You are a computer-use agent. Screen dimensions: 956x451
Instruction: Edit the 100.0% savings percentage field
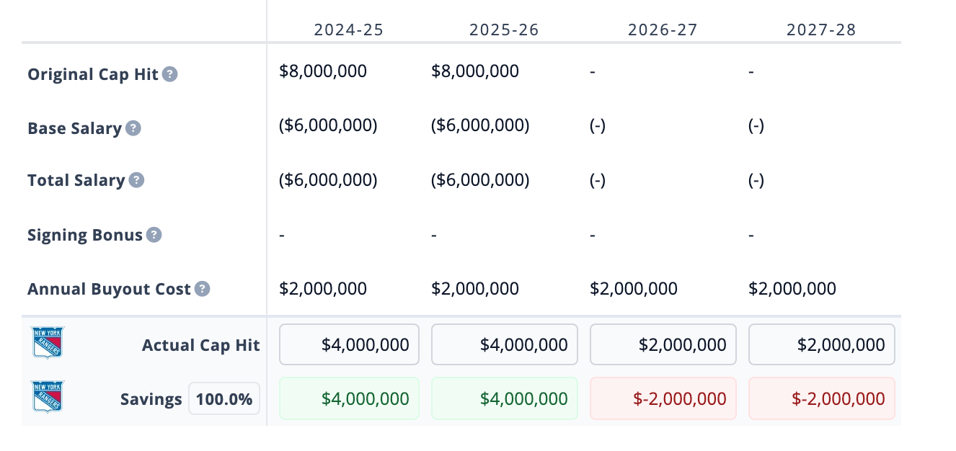point(224,398)
